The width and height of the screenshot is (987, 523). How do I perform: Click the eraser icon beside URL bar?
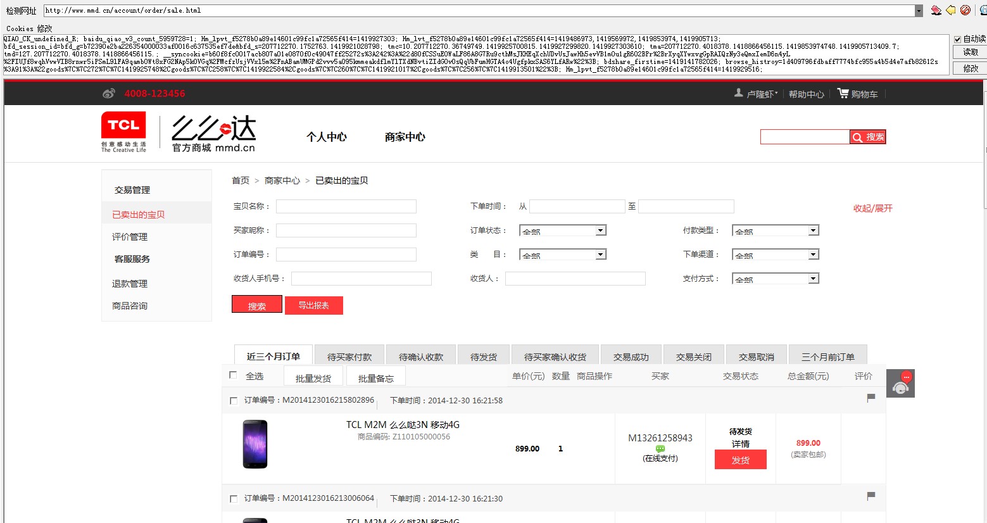click(x=936, y=10)
